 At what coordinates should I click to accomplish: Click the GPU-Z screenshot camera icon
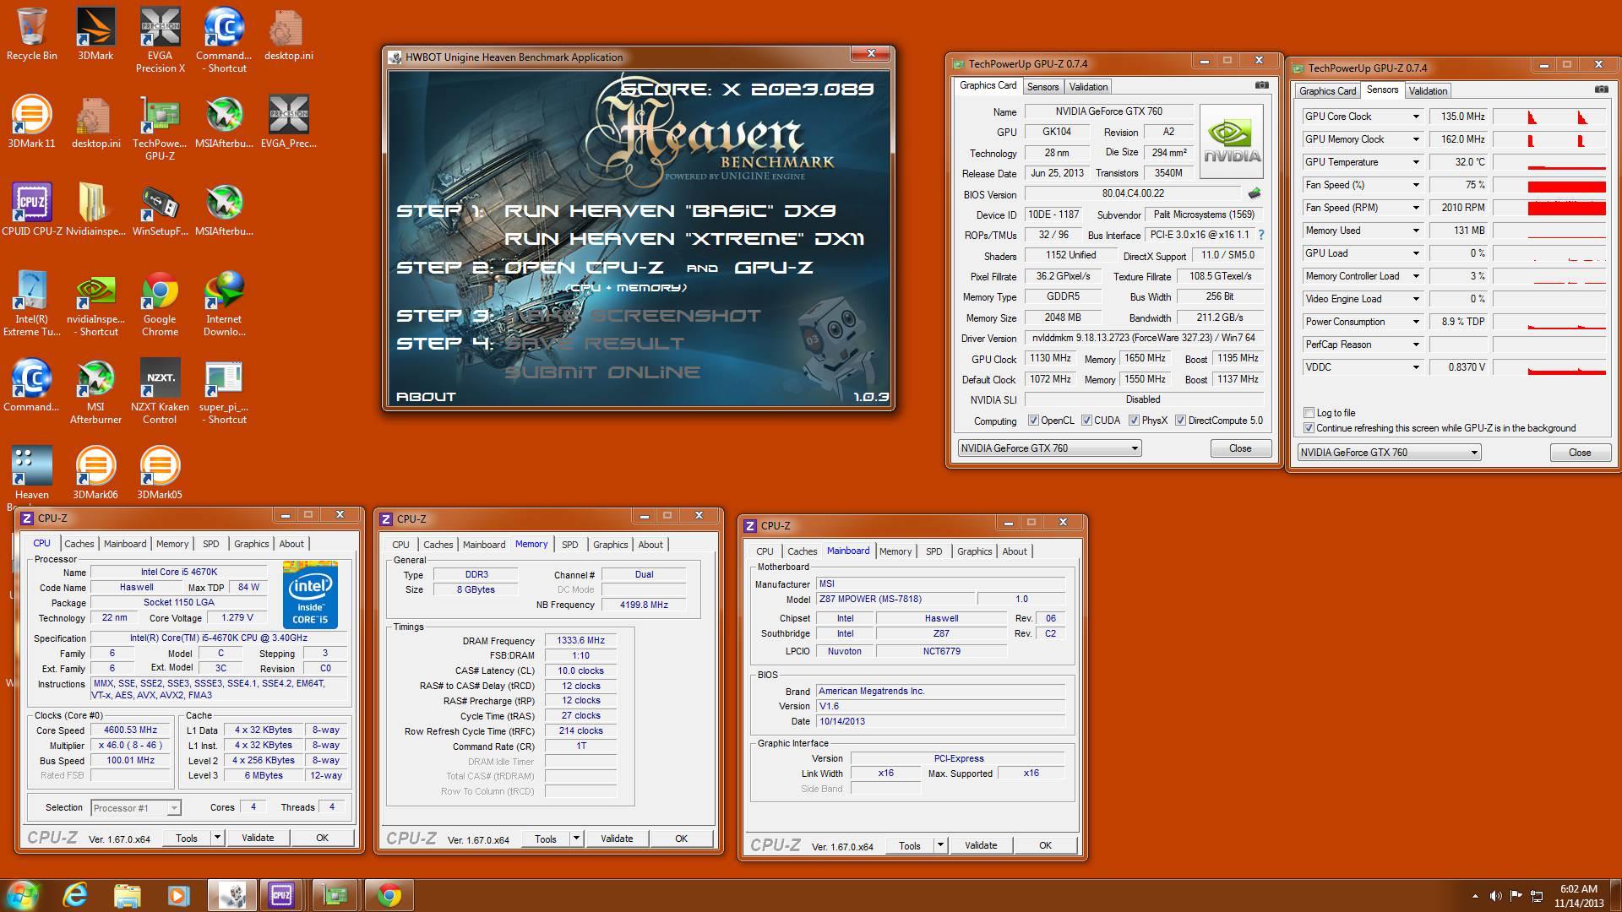pyautogui.click(x=1261, y=85)
